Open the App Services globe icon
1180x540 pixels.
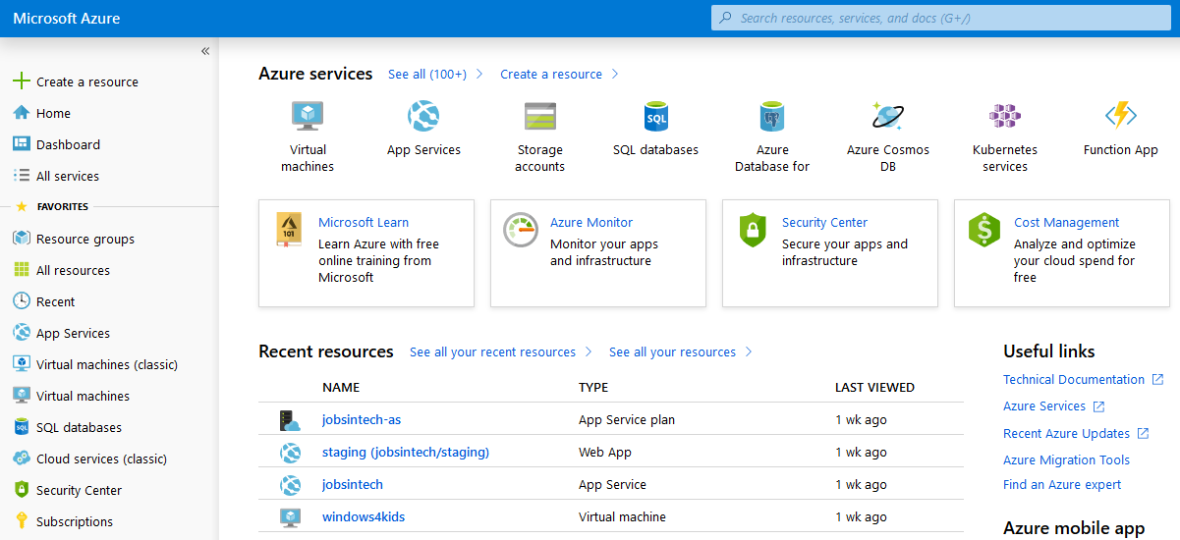pyautogui.click(x=423, y=116)
